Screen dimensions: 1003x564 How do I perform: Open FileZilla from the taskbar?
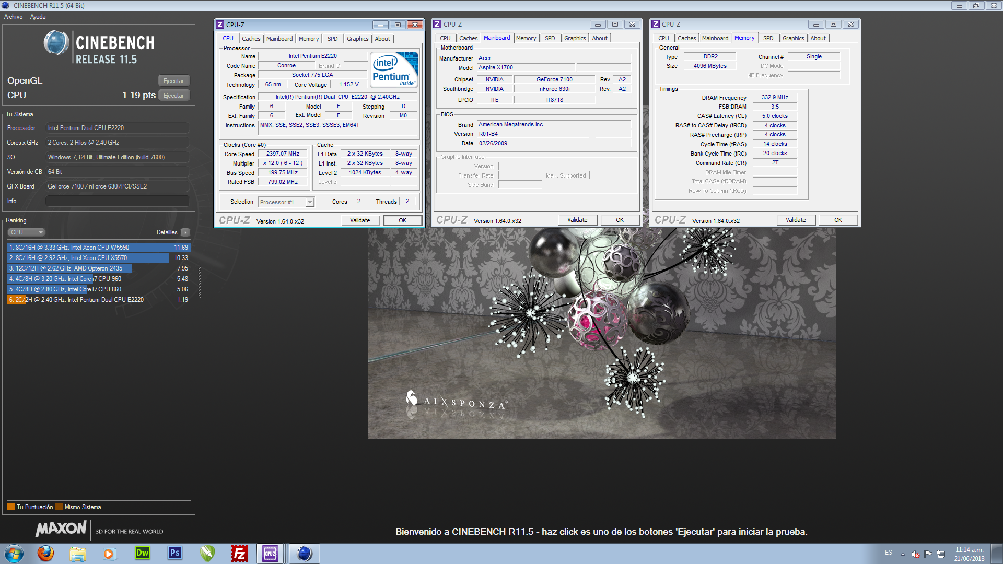coord(240,554)
